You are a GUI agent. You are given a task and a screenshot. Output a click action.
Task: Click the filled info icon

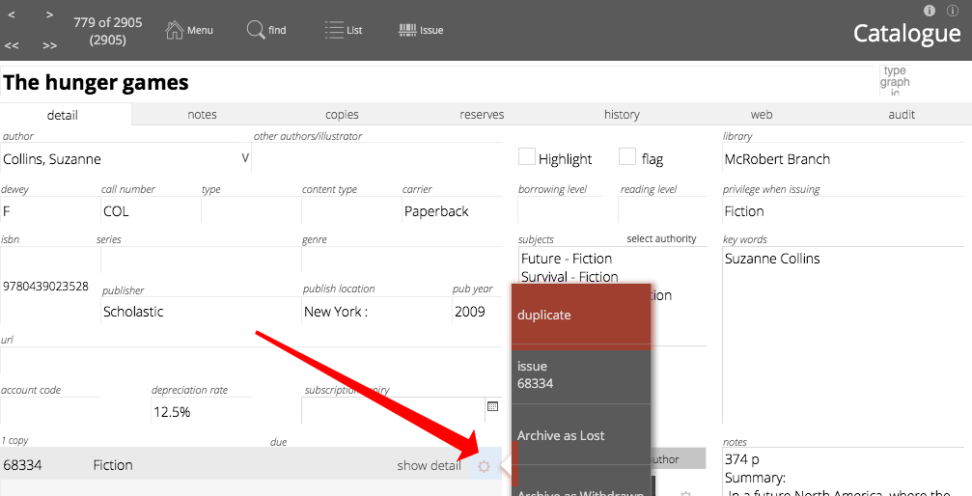930,11
